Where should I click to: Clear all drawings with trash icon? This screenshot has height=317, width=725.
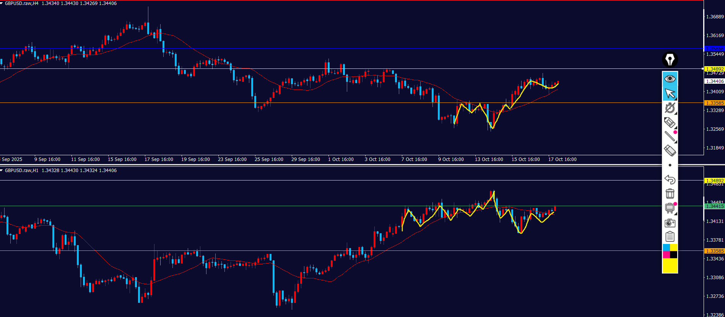coord(670,193)
